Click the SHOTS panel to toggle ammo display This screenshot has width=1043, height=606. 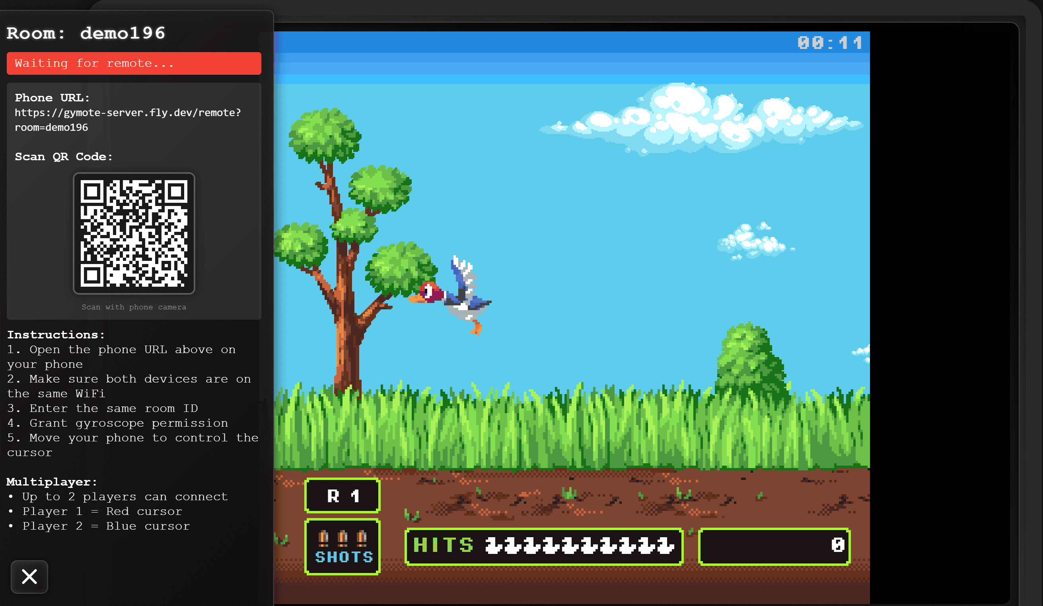[342, 547]
